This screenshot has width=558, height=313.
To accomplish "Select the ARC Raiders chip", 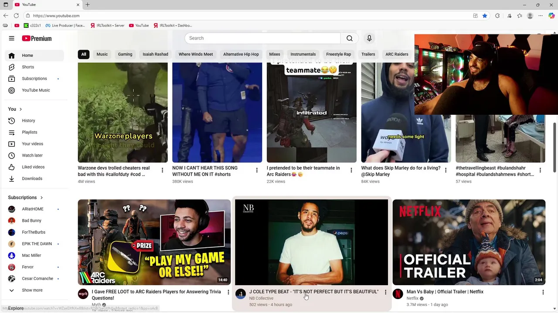I will point(397,54).
